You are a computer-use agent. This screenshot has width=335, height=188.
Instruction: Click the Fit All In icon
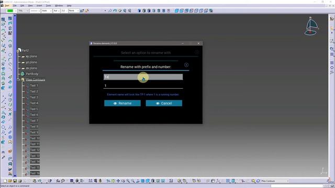[113, 181]
